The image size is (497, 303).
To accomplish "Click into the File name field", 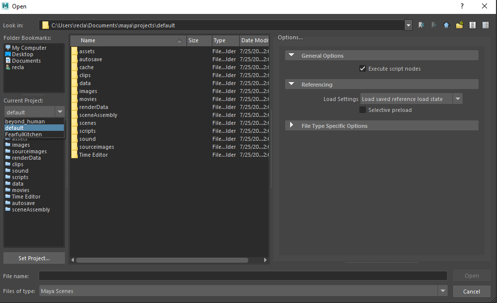I will tap(243, 276).
